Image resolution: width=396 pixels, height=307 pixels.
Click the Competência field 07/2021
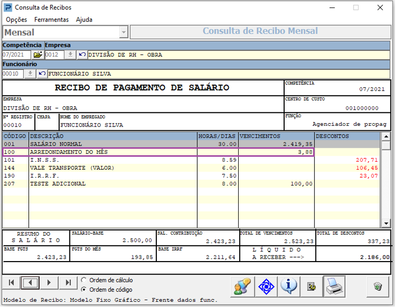coord(16,54)
